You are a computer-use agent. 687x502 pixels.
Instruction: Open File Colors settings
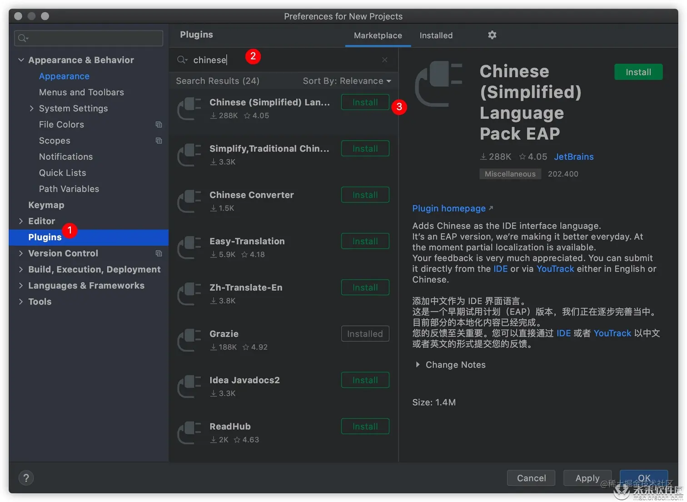click(x=61, y=124)
